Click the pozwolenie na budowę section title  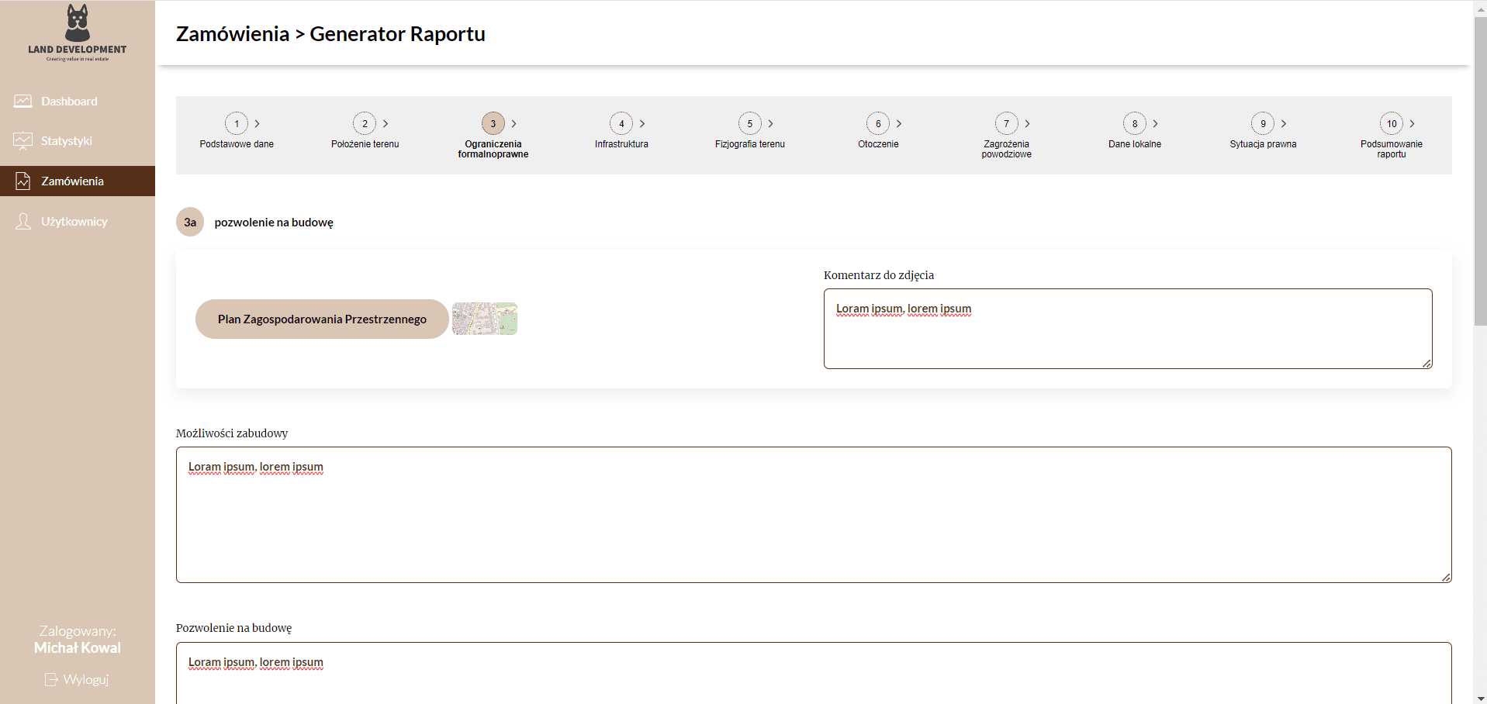click(x=274, y=223)
